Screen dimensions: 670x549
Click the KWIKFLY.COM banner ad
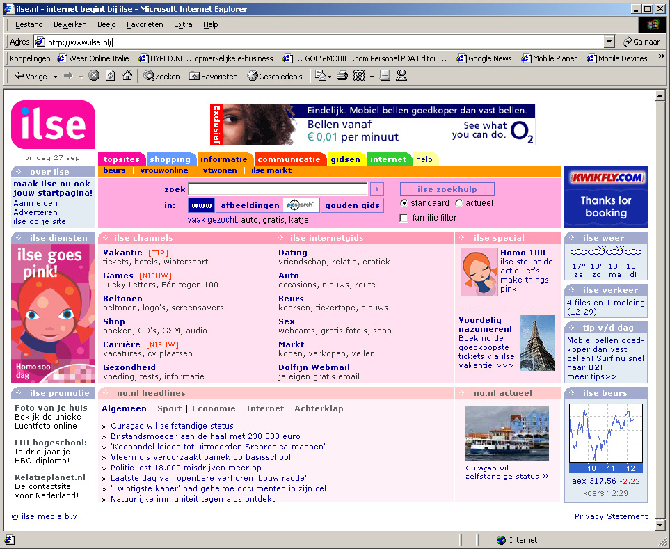tap(606, 197)
